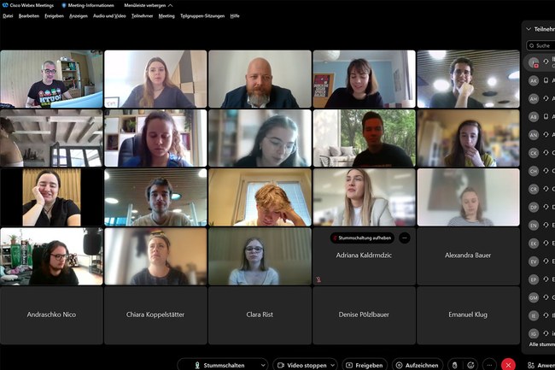Click the raise hand icon
The image size is (555, 370).
[454, 365]
